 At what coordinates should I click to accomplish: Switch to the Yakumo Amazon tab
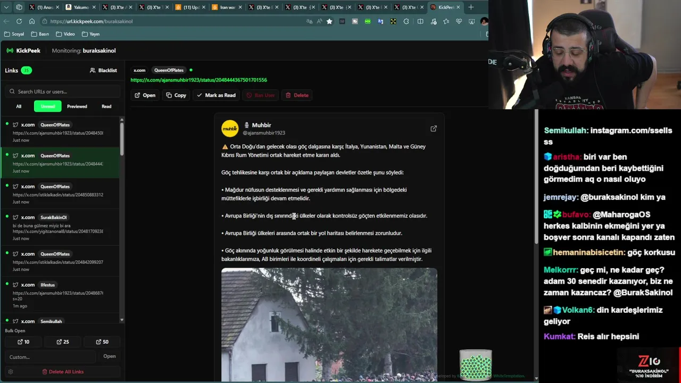coord(81,7)
